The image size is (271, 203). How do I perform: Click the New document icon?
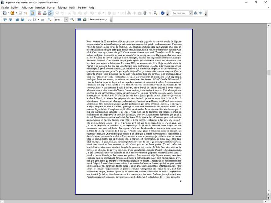tap(5, 13)
